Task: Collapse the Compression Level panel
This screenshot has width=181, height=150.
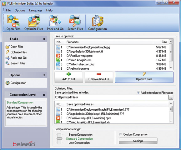Action: point(44,95)
